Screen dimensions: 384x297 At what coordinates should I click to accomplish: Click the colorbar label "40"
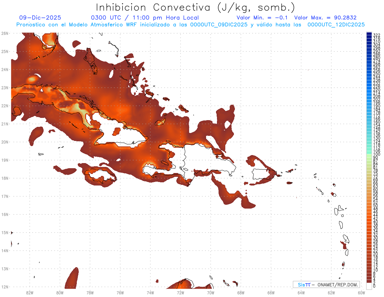pyautogui.click(x=376, y=222)
